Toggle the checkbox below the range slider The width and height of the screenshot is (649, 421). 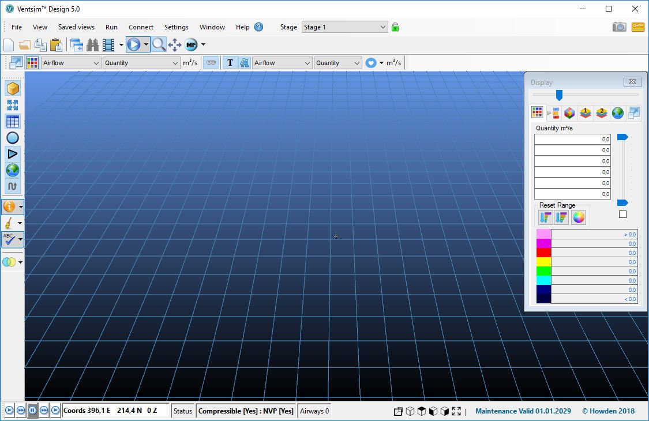click(x=622, y=215)
